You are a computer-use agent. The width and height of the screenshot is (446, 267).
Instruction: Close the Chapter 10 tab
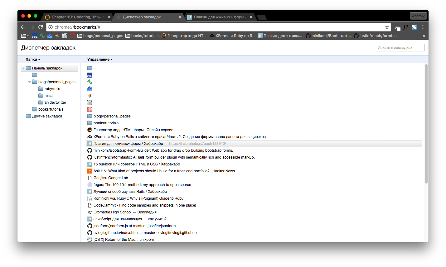point(109,17)
